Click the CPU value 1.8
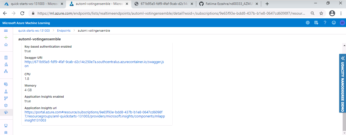The image size is (346, 135). 27,78
